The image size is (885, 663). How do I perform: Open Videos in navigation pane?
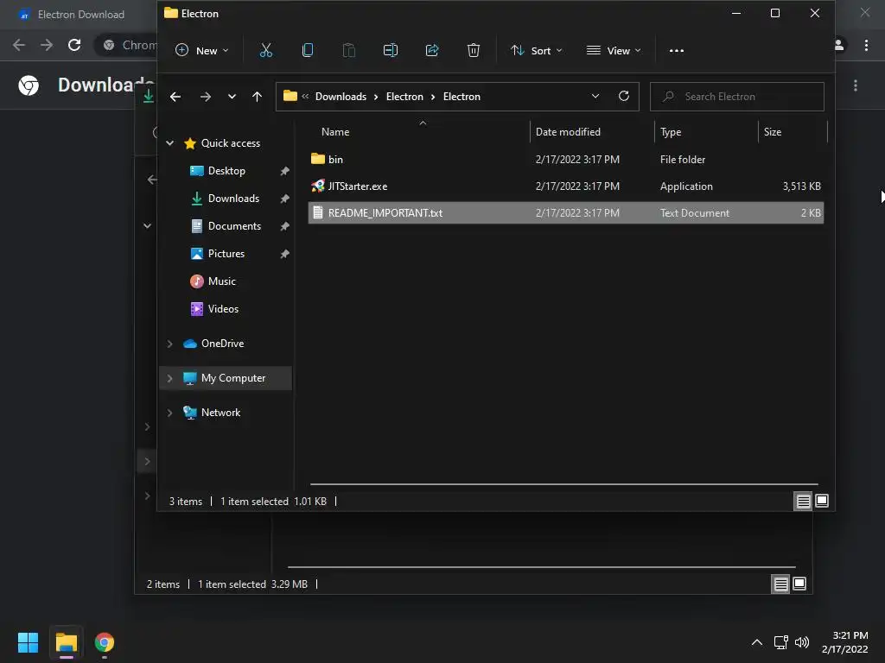223,309
